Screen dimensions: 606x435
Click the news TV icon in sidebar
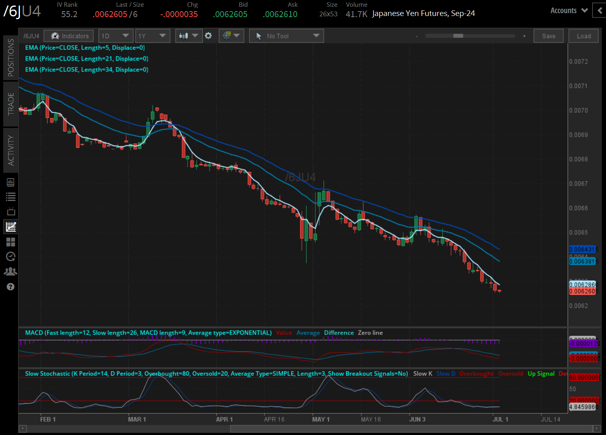11,212
